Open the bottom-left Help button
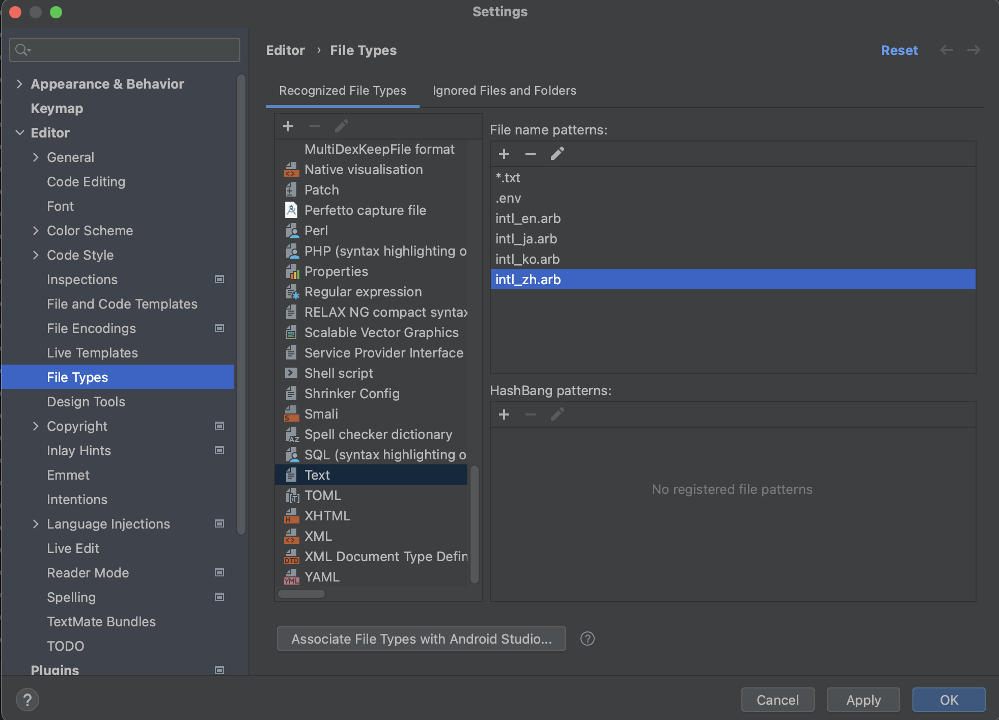999x720 pixels. pos(27,700)
